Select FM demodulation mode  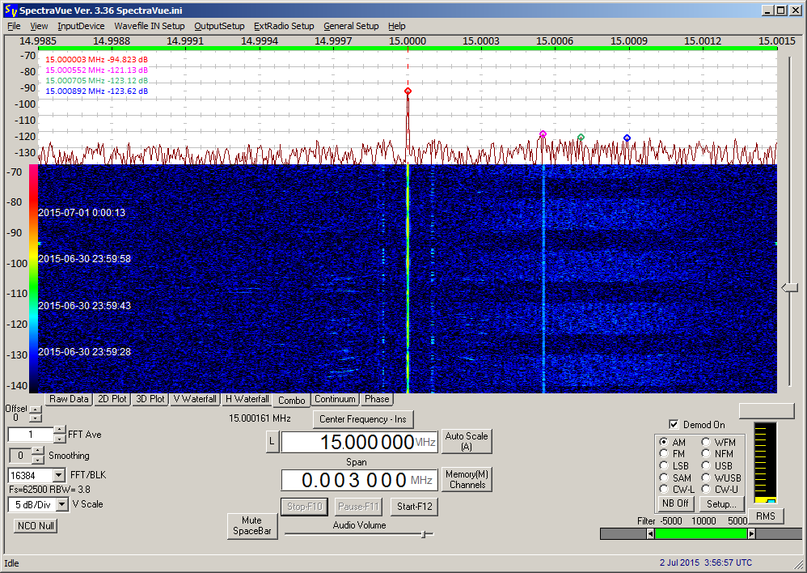pos(664,453)
